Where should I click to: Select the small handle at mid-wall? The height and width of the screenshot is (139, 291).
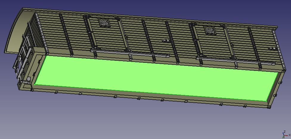point(165,40)
